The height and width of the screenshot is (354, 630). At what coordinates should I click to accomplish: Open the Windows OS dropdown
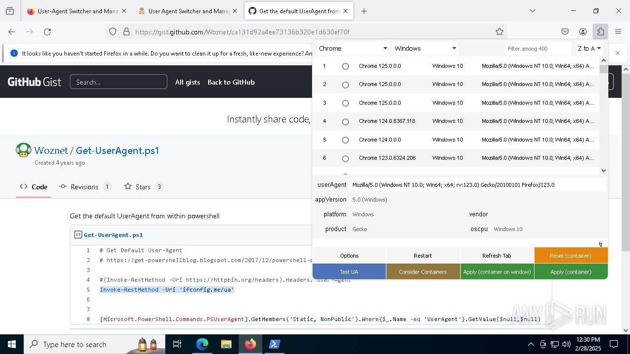coord(425,48)
